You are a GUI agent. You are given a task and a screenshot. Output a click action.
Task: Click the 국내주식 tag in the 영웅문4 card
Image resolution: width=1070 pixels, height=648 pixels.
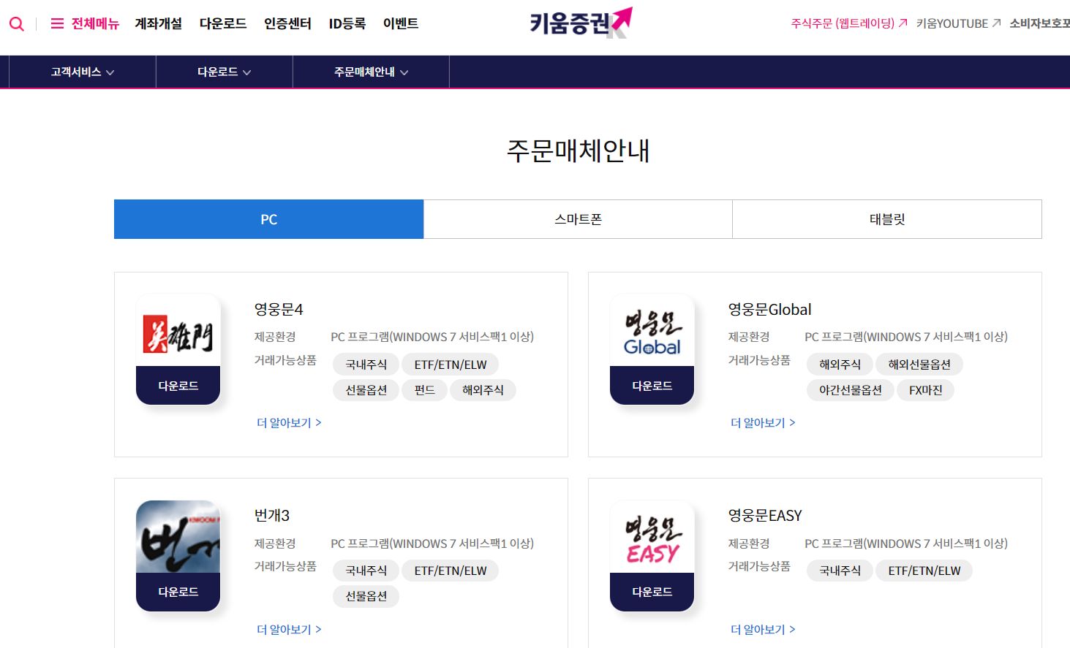click(366, 365)
